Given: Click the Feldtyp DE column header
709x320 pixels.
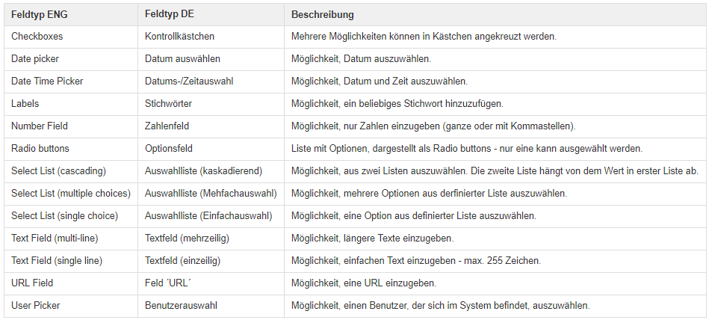Looking at the screenshot, I should click(x=211, y=14).
